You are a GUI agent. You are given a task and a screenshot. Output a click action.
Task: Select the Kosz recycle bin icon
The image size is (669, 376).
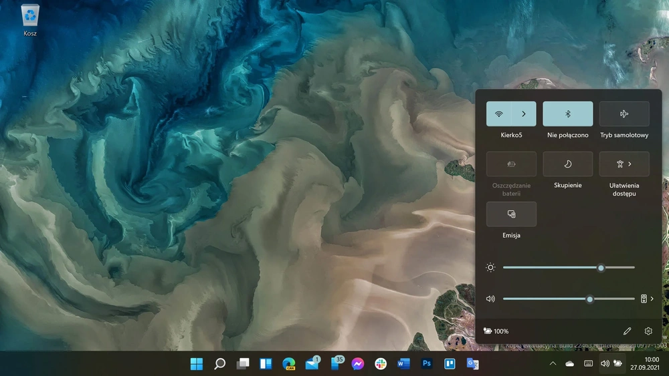pos(30,20)
